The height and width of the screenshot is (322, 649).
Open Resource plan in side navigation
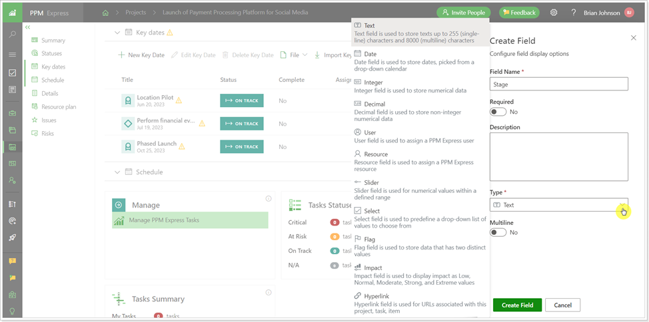59,106
